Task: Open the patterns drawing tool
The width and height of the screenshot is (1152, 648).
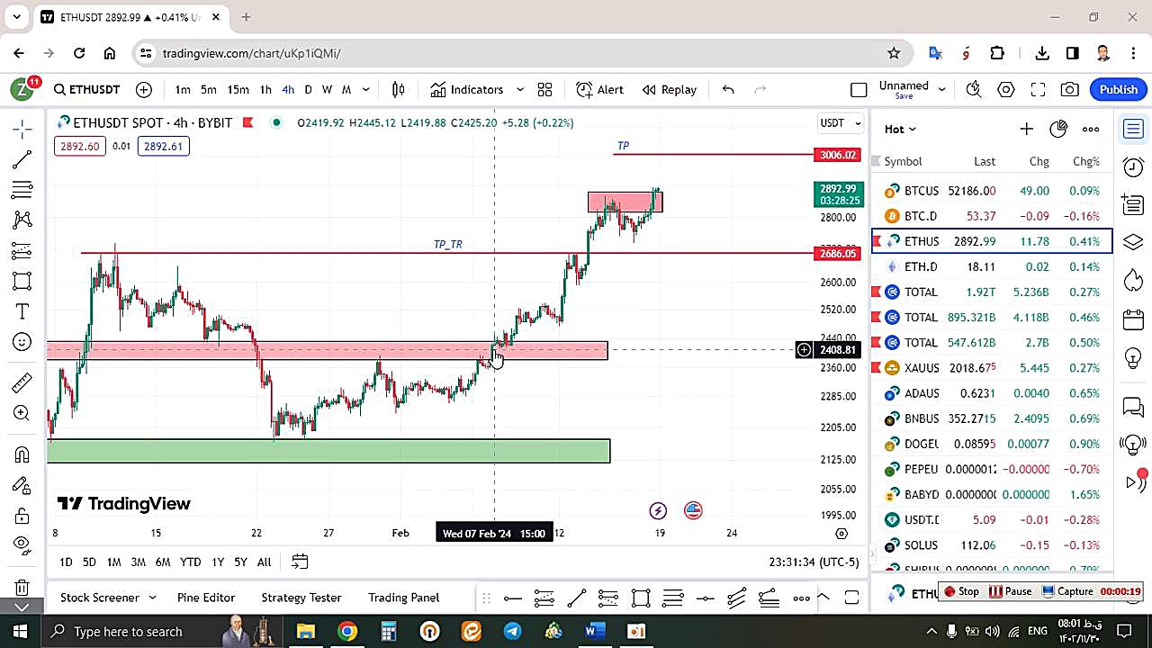Action: point(22,220)
